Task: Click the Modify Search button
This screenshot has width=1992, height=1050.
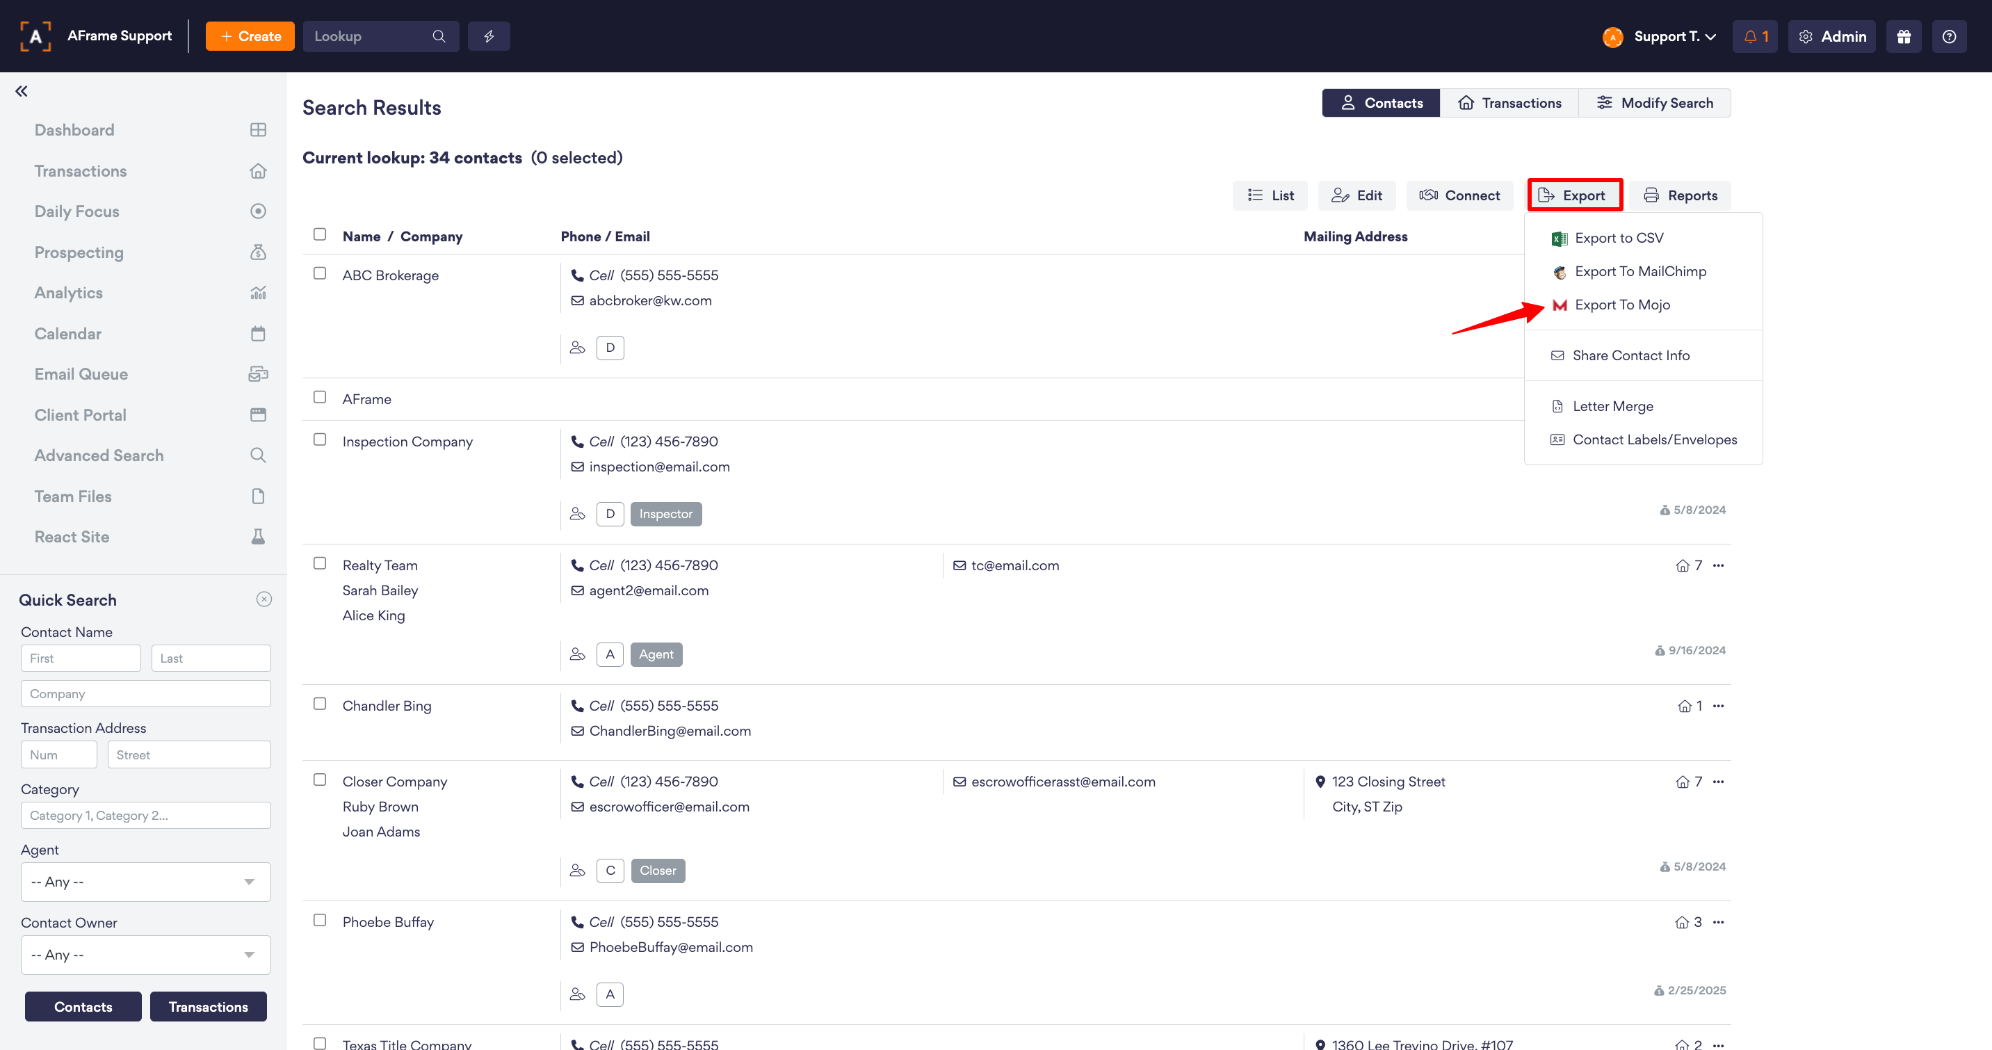Action: [1655, 103]
